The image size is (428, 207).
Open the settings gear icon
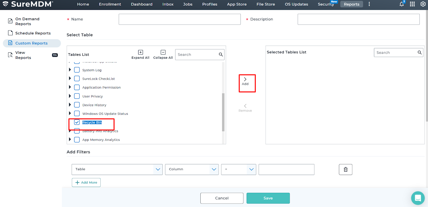(423, 4)
